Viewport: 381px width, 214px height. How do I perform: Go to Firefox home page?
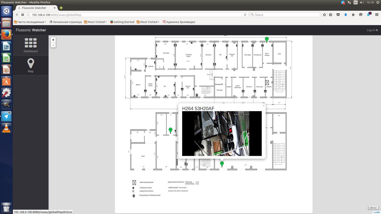[353, 15]
